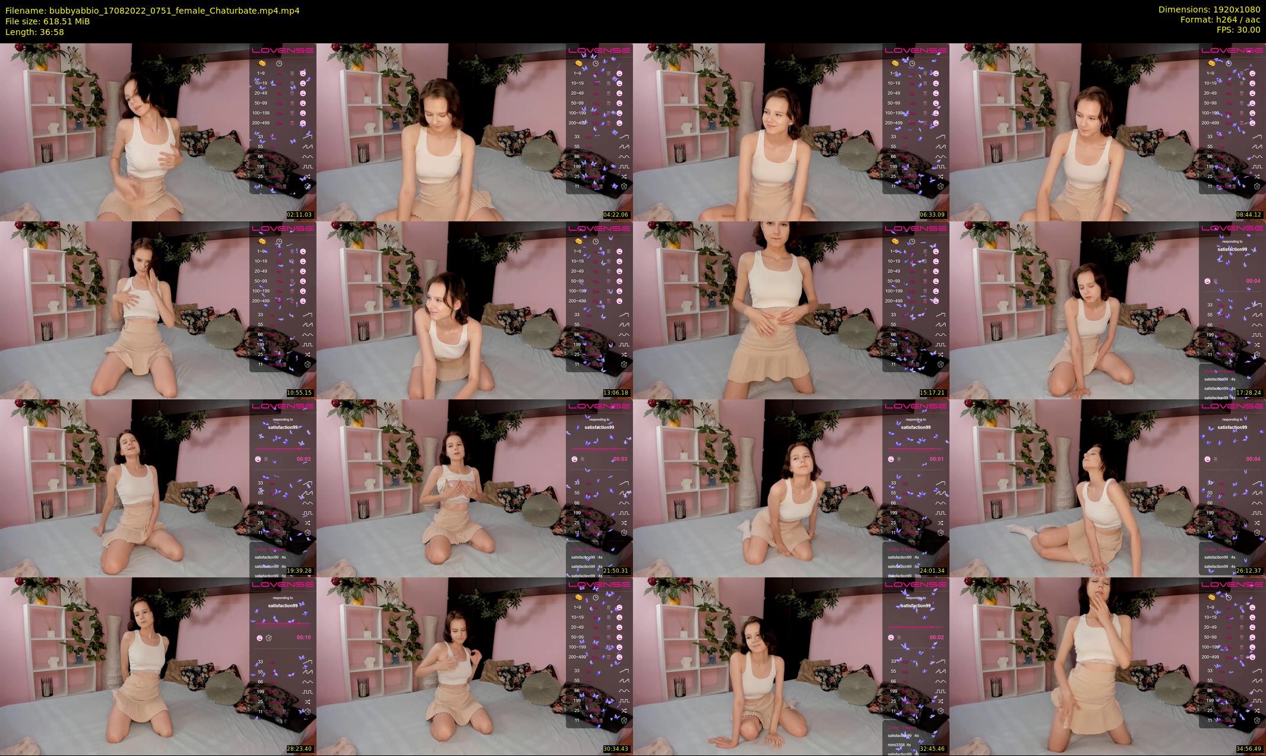1266x756 pixels.
Task: Click the clock icon in first frame overlay
Action: [x=279, y=63]
